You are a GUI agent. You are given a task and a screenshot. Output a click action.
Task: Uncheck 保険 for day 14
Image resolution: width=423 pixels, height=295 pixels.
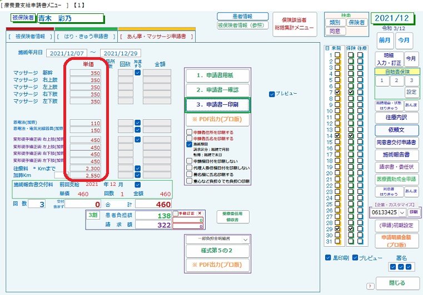[x=350, y=136]
